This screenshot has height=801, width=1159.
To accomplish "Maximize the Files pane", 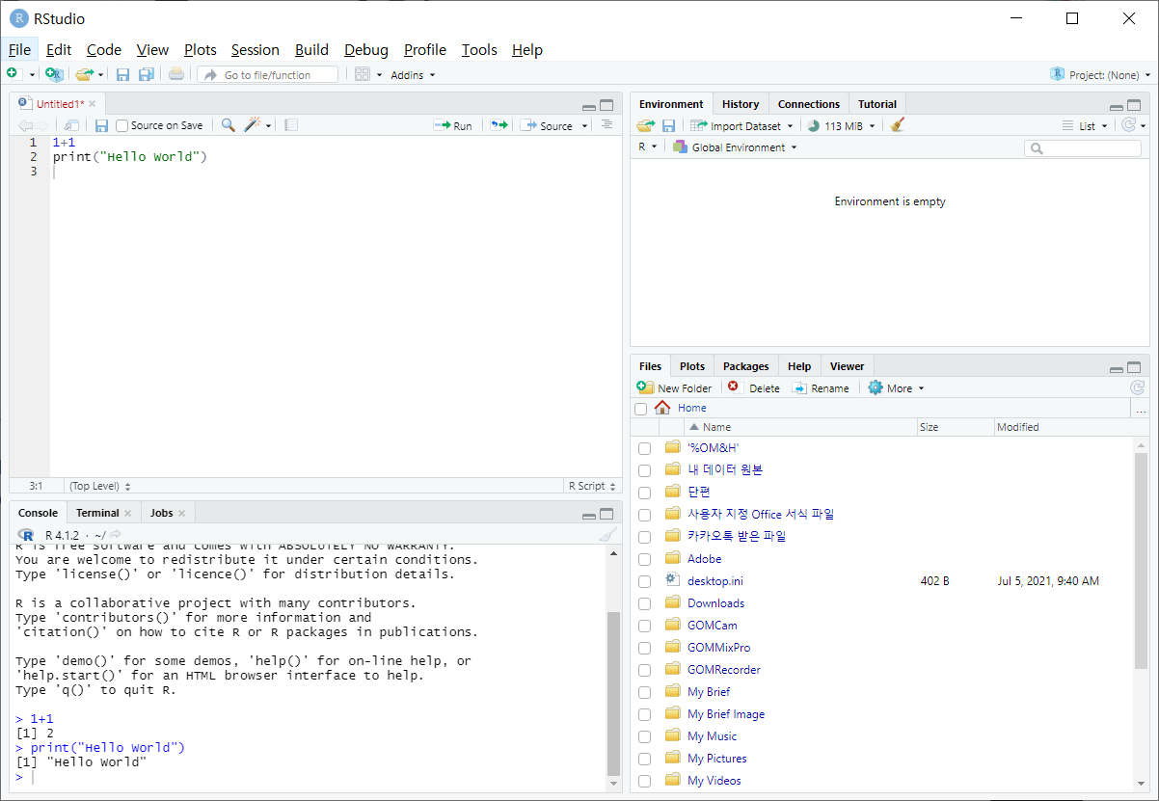I will pyautogui.click(x=1134, y=367).
